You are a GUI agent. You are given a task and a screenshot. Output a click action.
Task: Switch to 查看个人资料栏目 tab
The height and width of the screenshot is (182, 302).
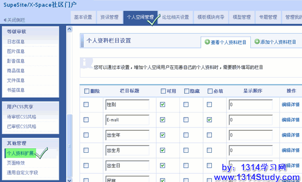(226, 42)
